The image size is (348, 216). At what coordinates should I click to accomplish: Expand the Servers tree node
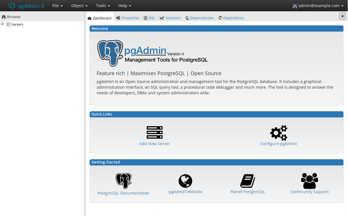point(2,24)
